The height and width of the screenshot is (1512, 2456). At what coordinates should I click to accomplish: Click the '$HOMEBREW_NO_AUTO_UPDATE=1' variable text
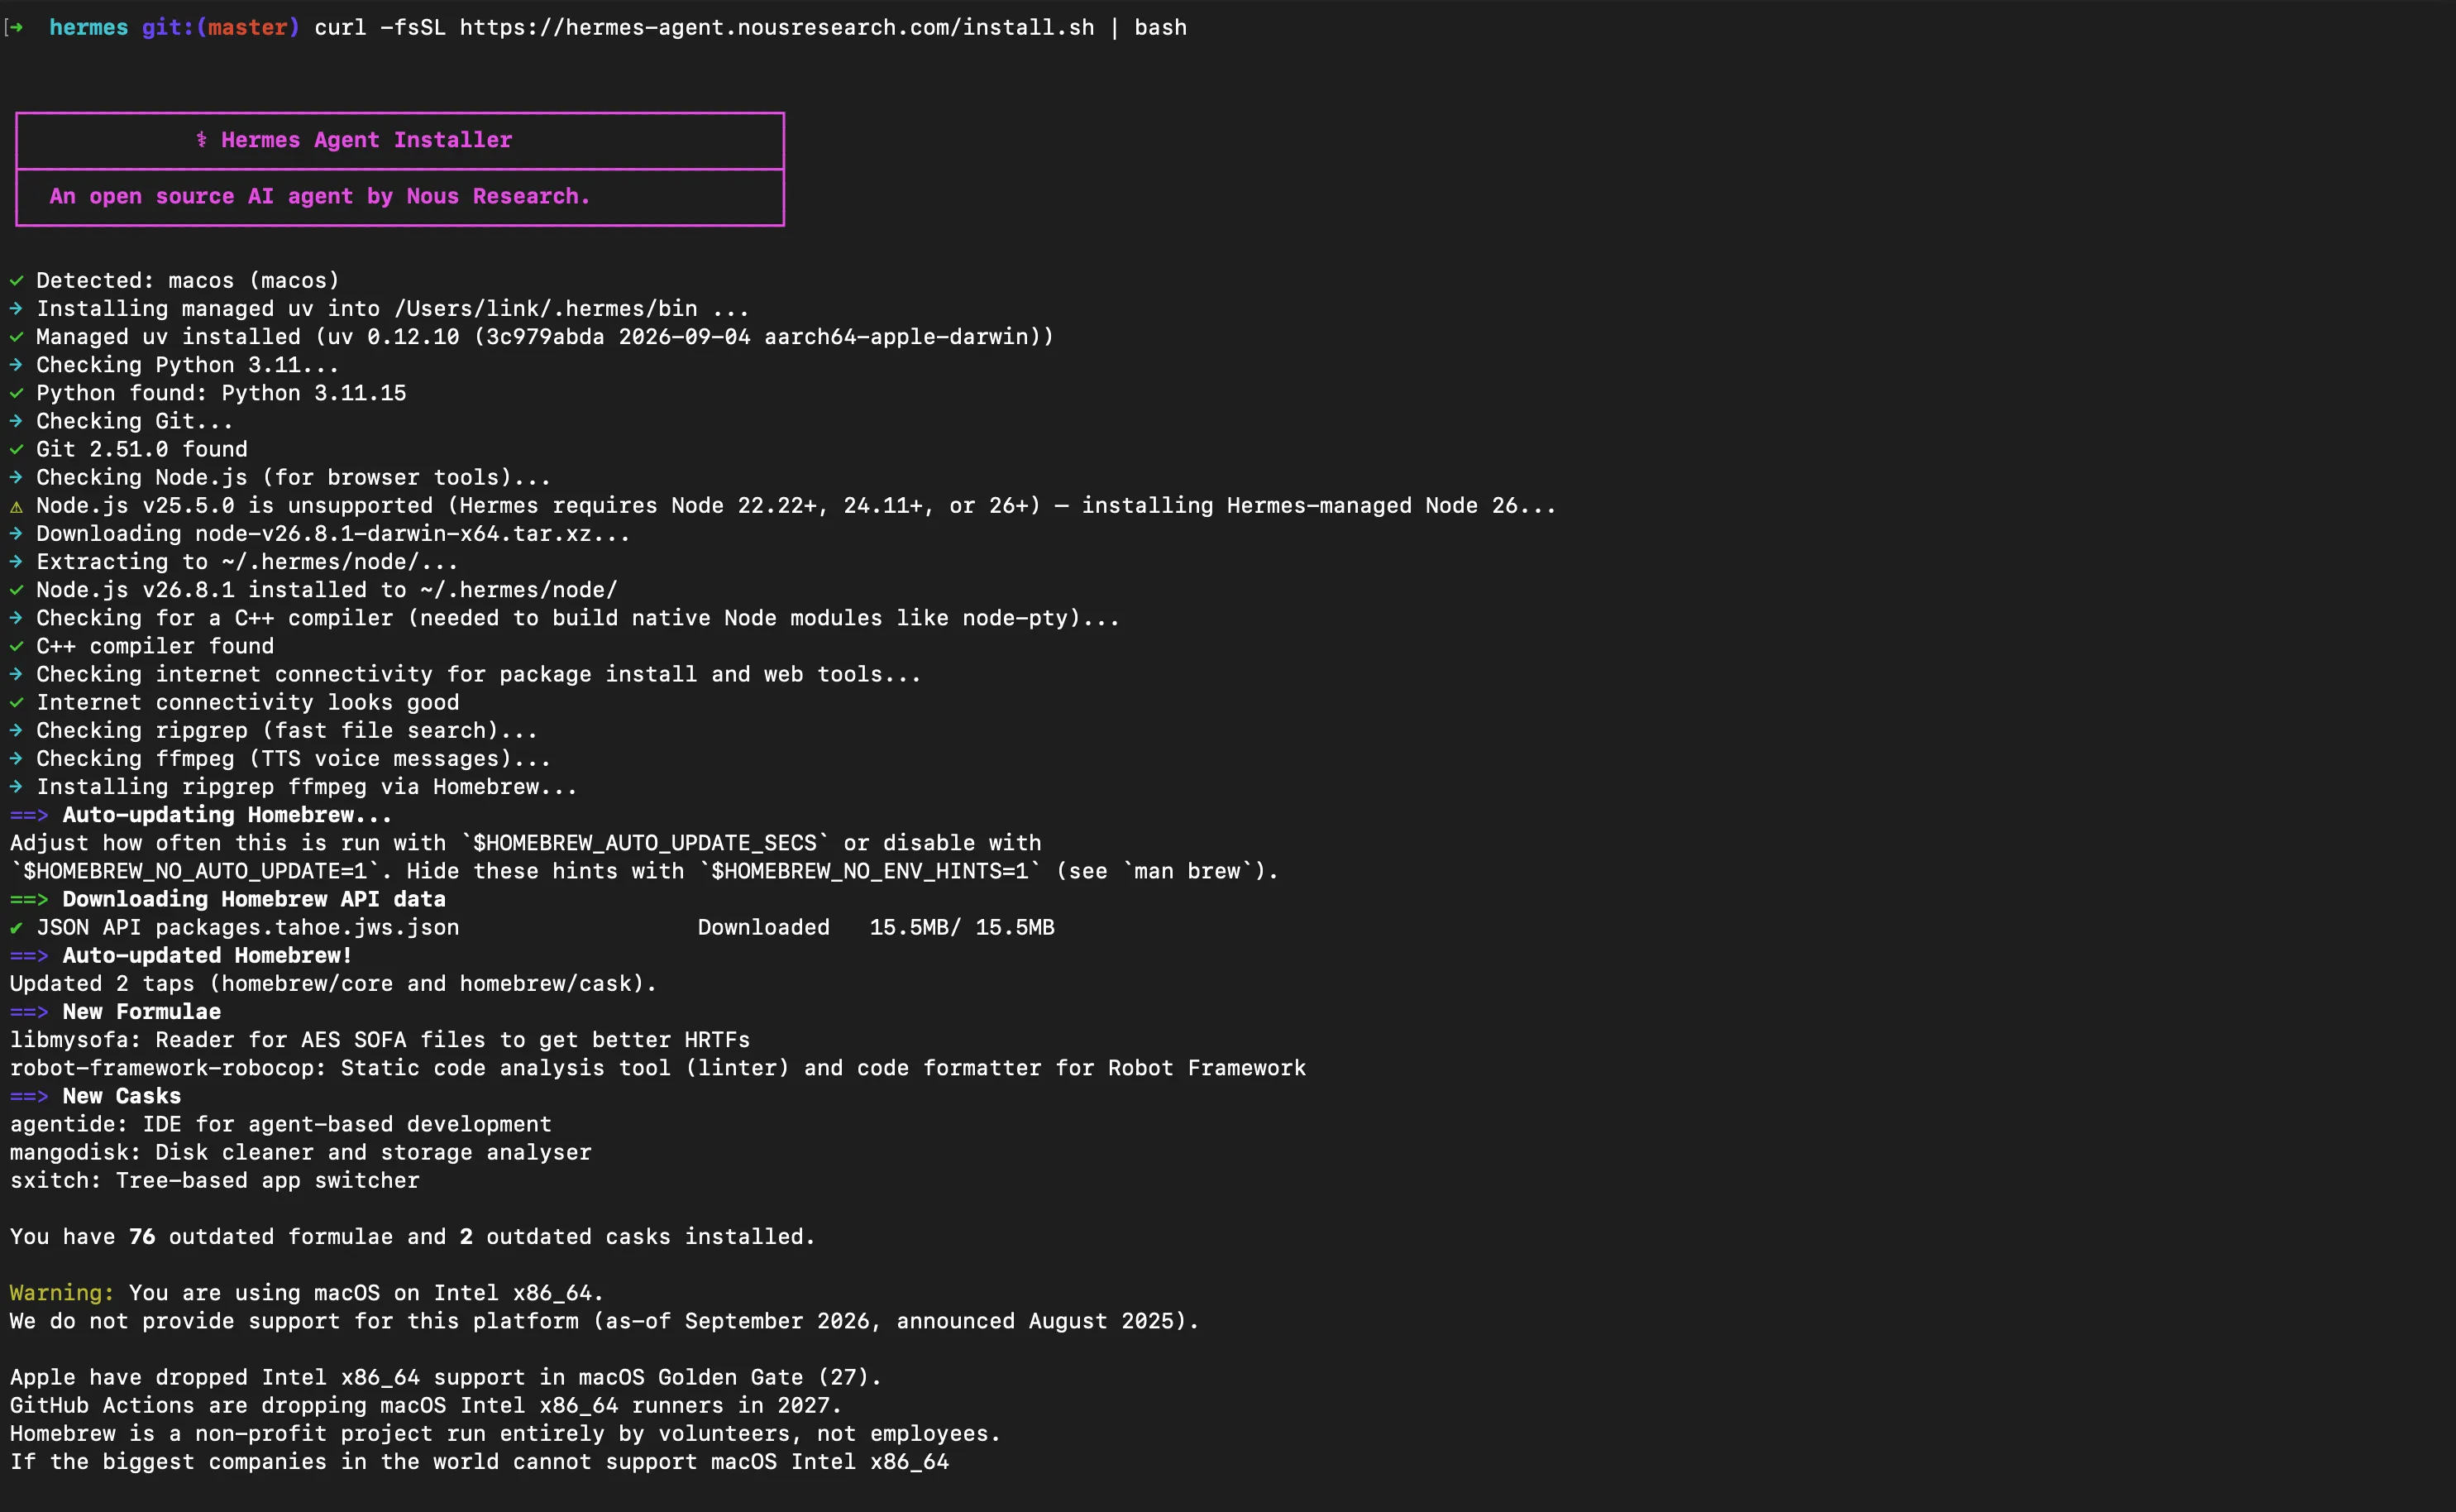point(195,871)
